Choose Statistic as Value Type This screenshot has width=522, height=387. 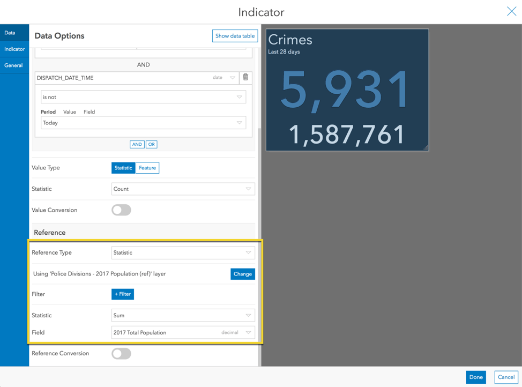click(x=123, y=168)
